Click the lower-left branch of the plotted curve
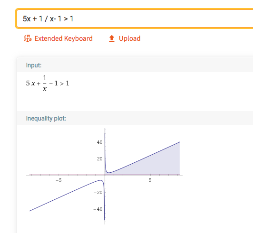 (x=65, y=196)
